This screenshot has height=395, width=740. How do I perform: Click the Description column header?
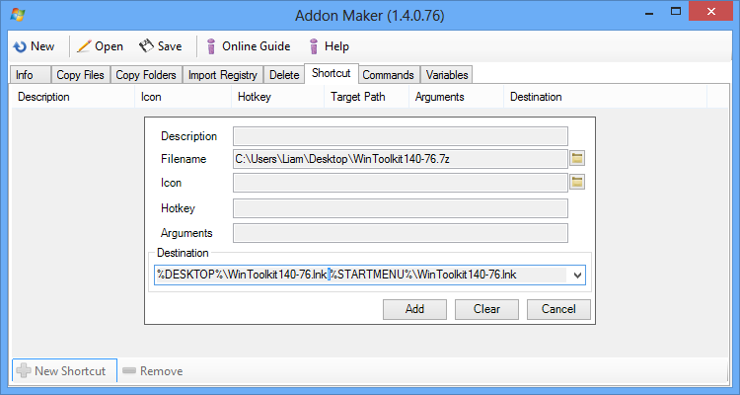(x=73, y=97)
